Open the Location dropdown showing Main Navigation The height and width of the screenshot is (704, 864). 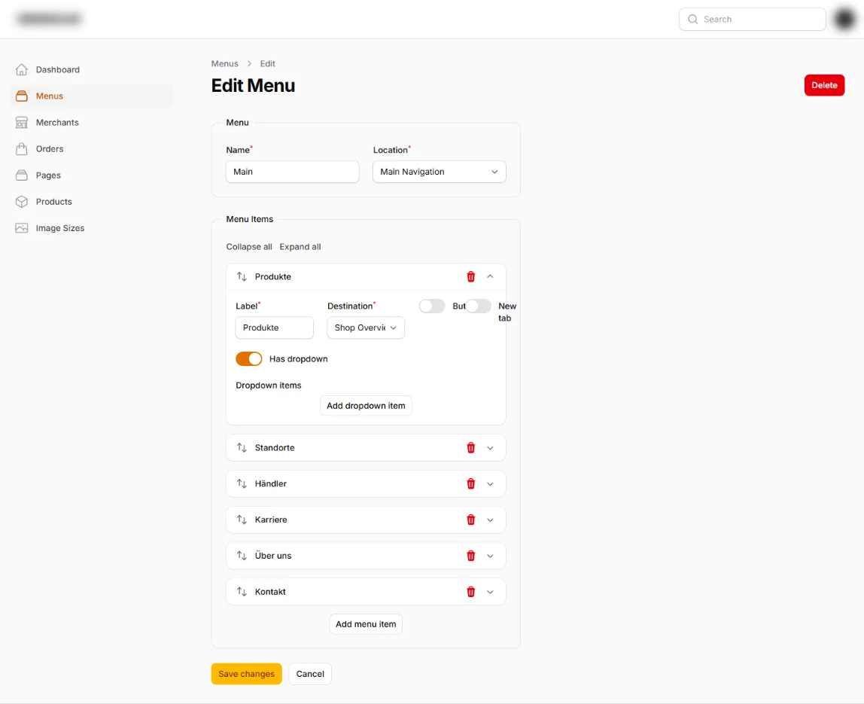(440, 172)
